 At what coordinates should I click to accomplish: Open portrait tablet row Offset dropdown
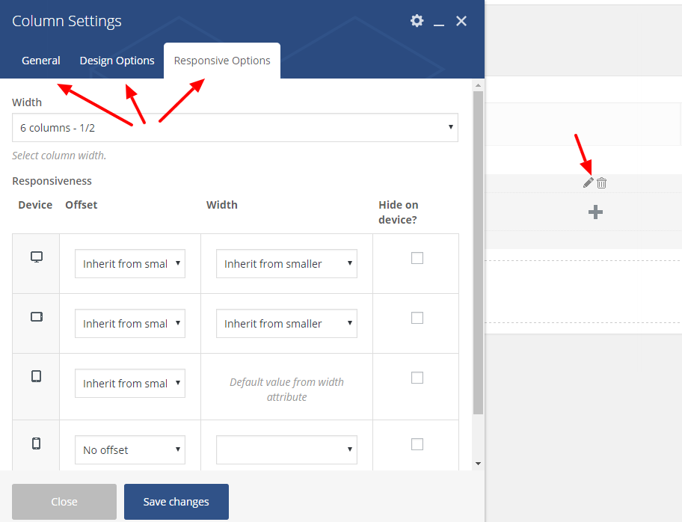click(130, 383)
